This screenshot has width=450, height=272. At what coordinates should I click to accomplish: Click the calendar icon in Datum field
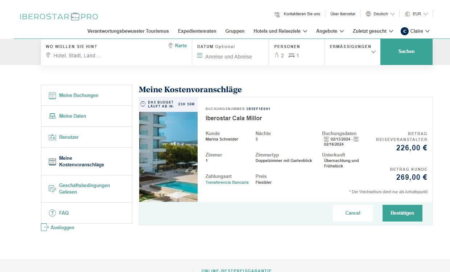point(200,56)
